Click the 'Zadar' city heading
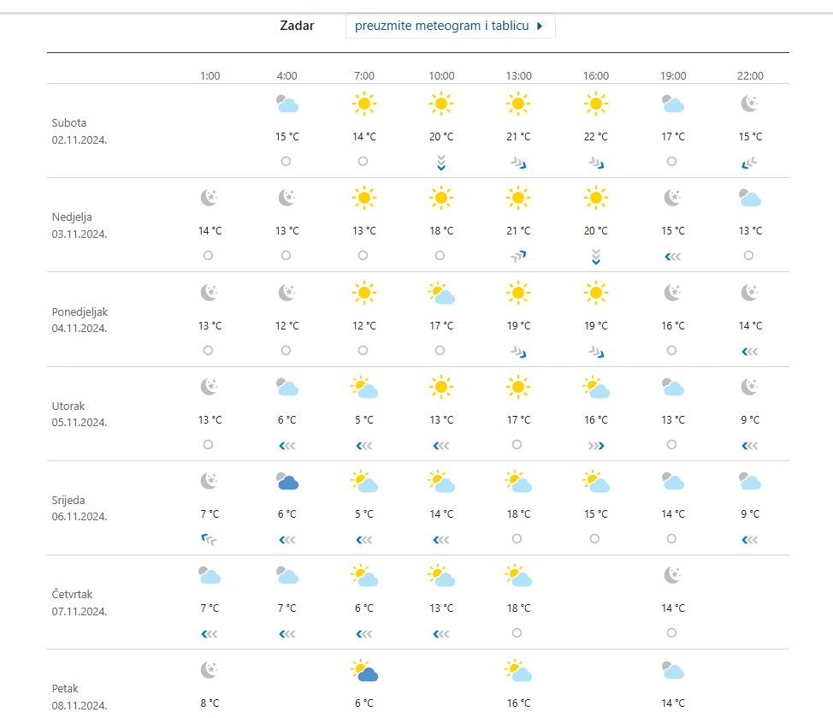 click(297, 26)
